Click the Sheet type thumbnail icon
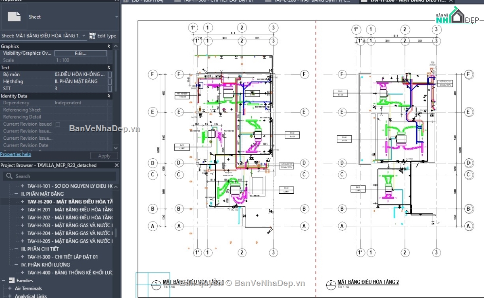 point(15,17)
